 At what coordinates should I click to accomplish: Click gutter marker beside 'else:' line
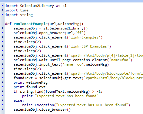click(2, 100)
